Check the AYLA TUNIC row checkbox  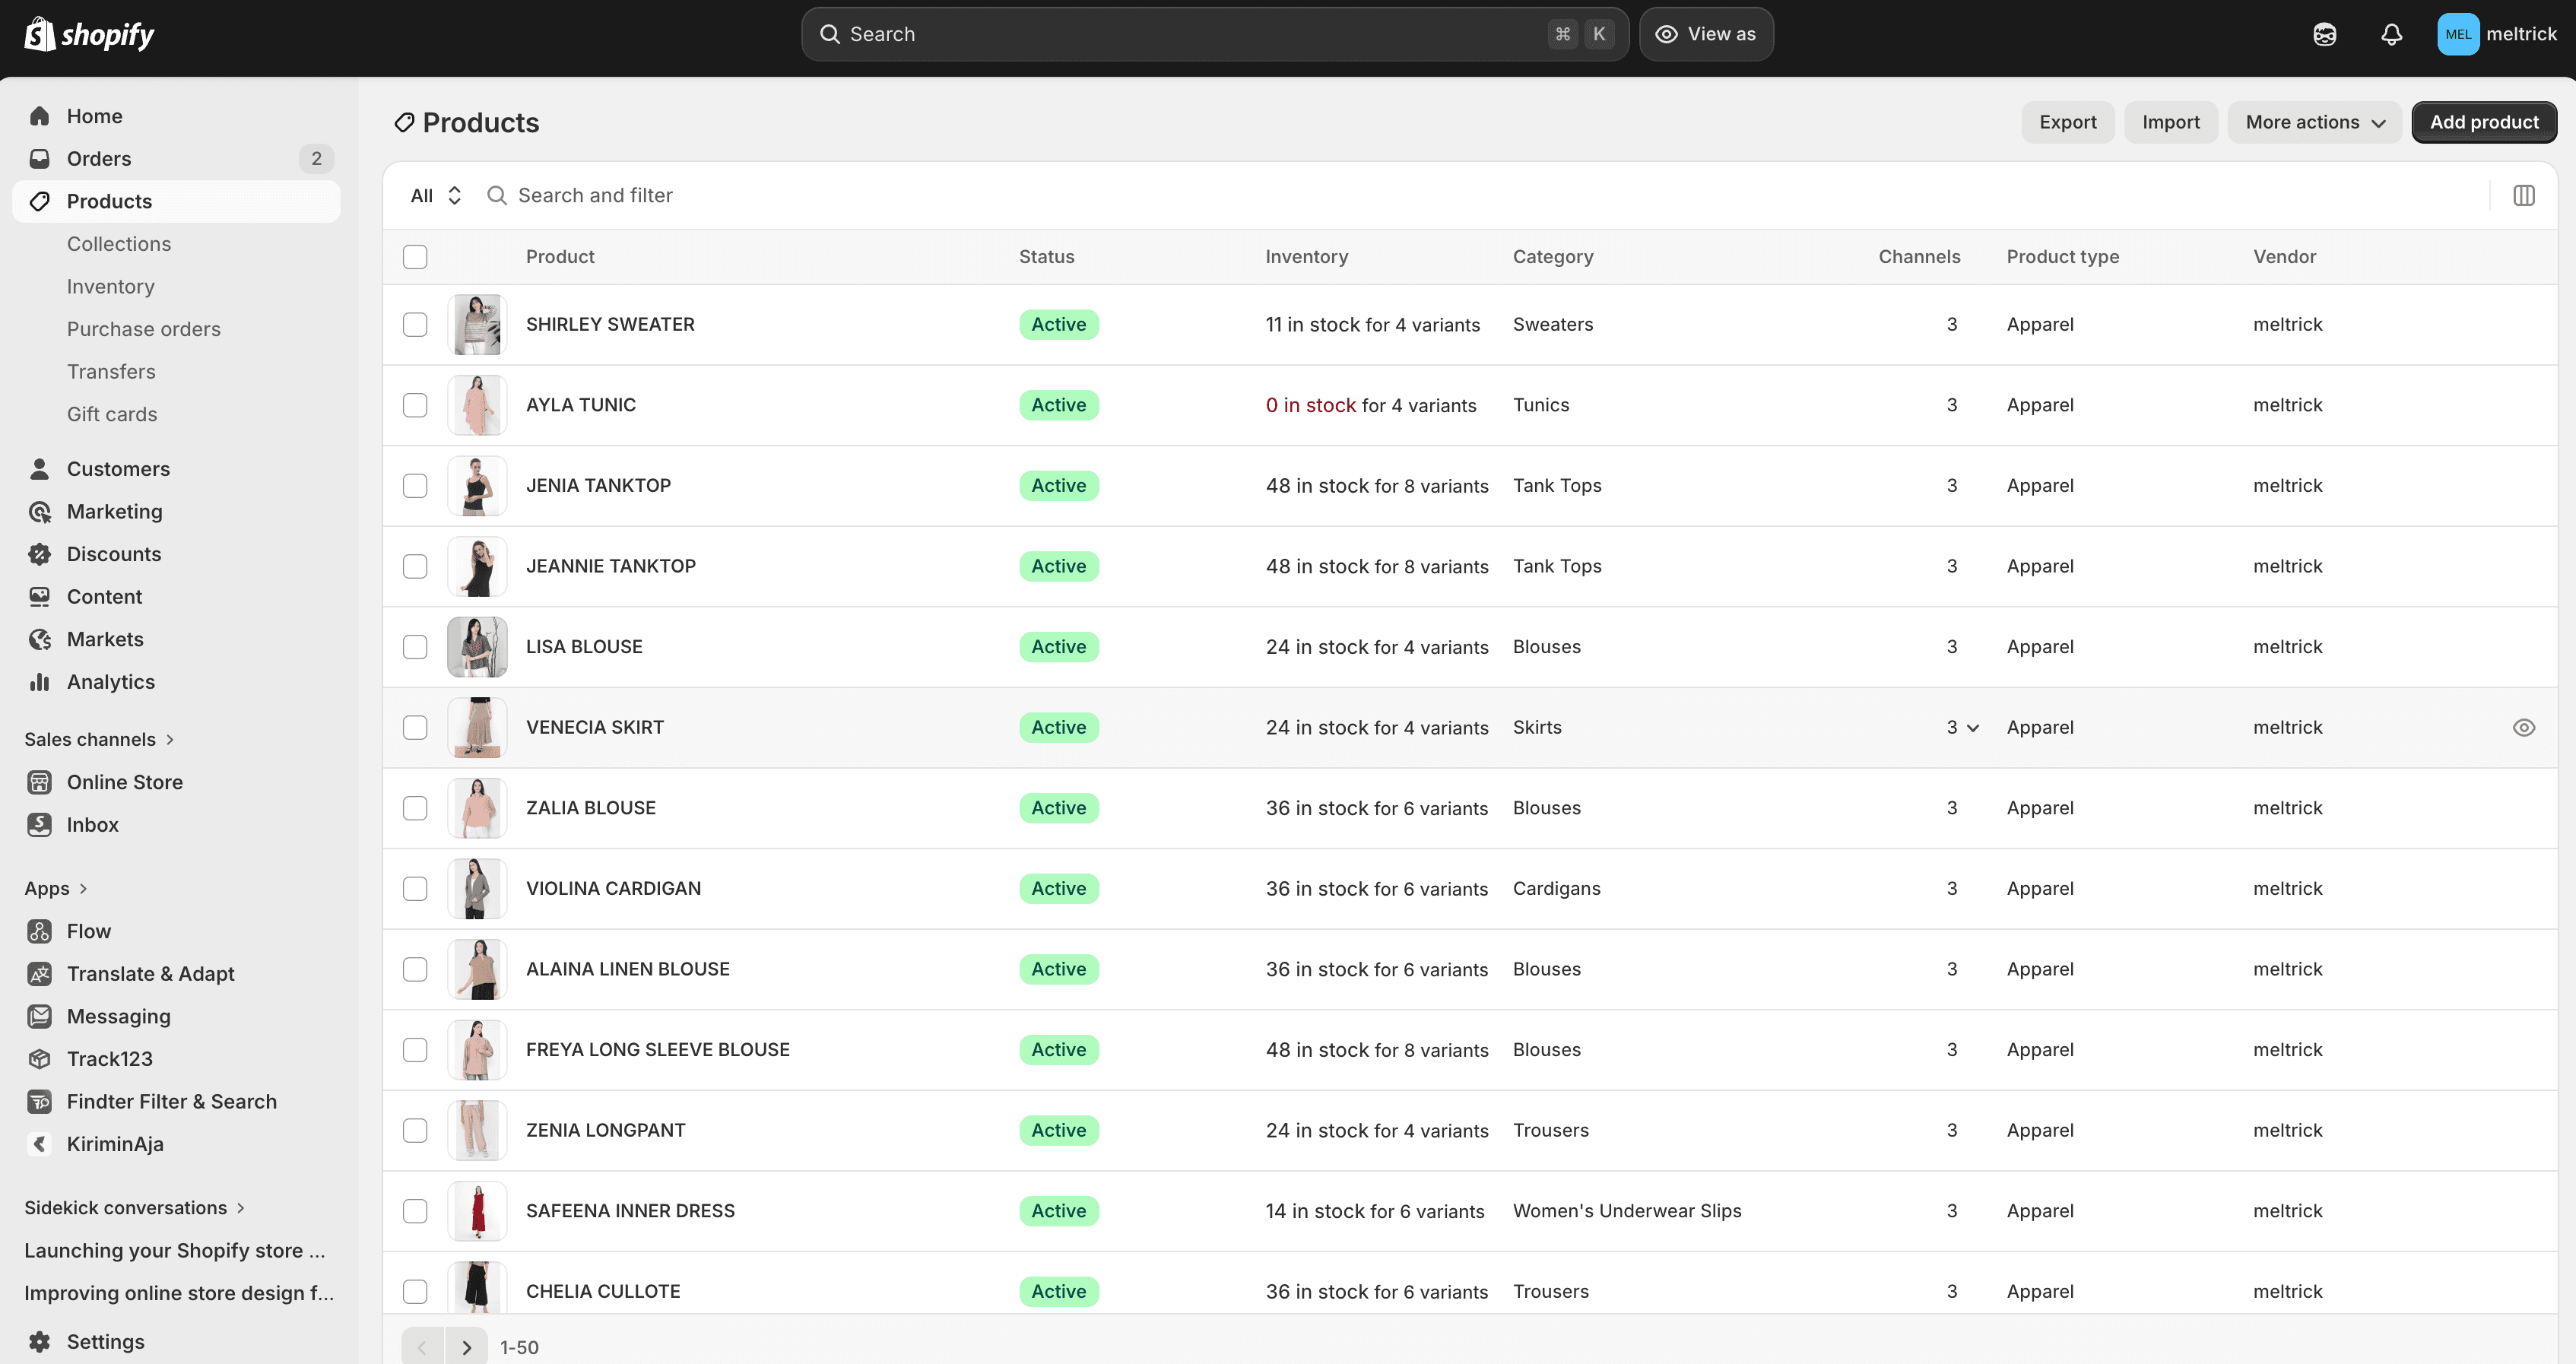click(415, 405)
